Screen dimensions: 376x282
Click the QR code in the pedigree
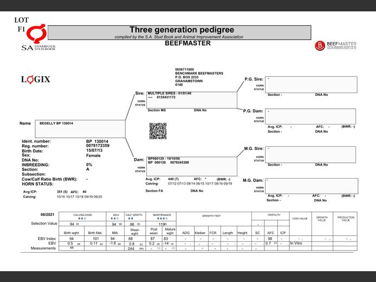pos(158,131)
